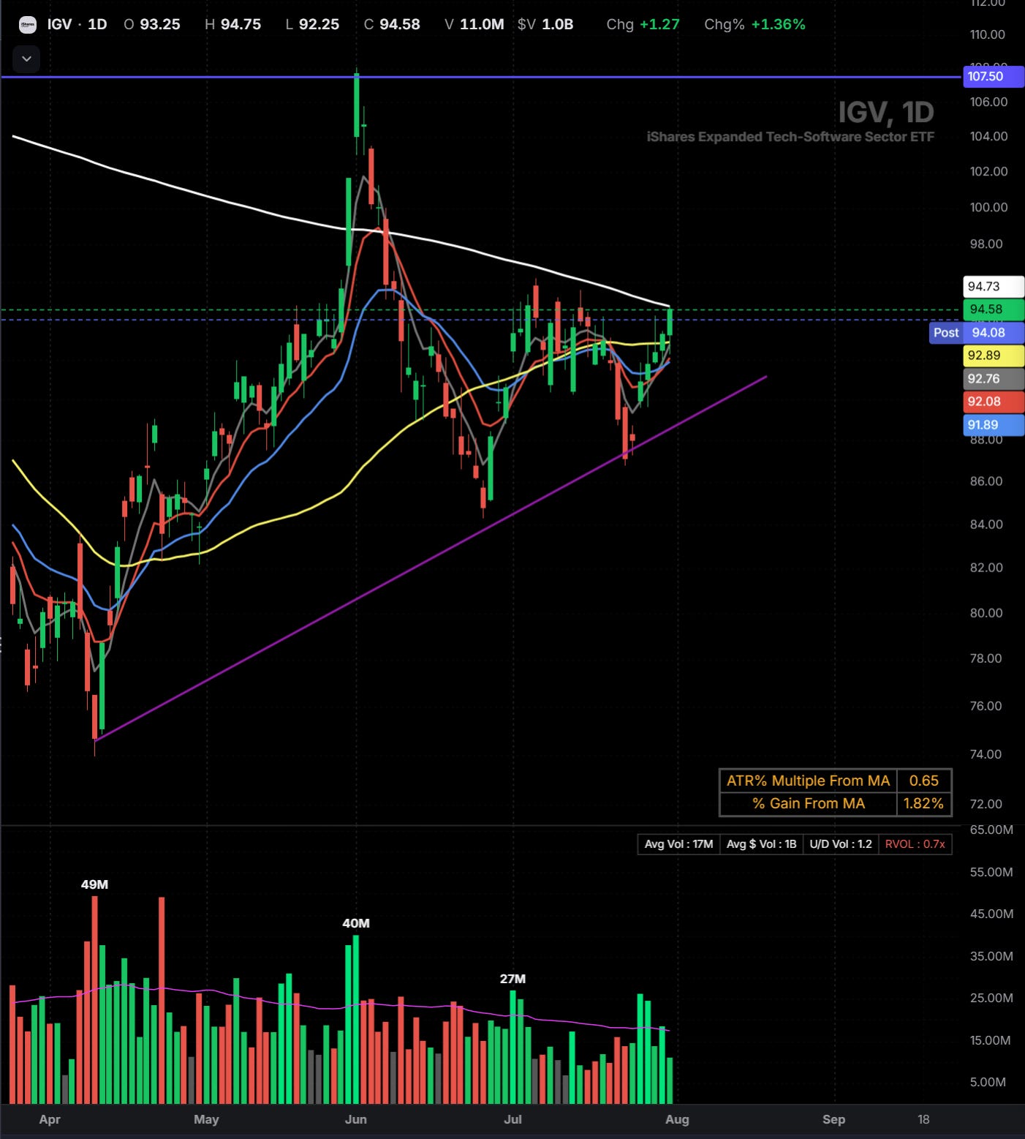
Task: Click the 25.00M volume axis label
Action: (991, 998)
